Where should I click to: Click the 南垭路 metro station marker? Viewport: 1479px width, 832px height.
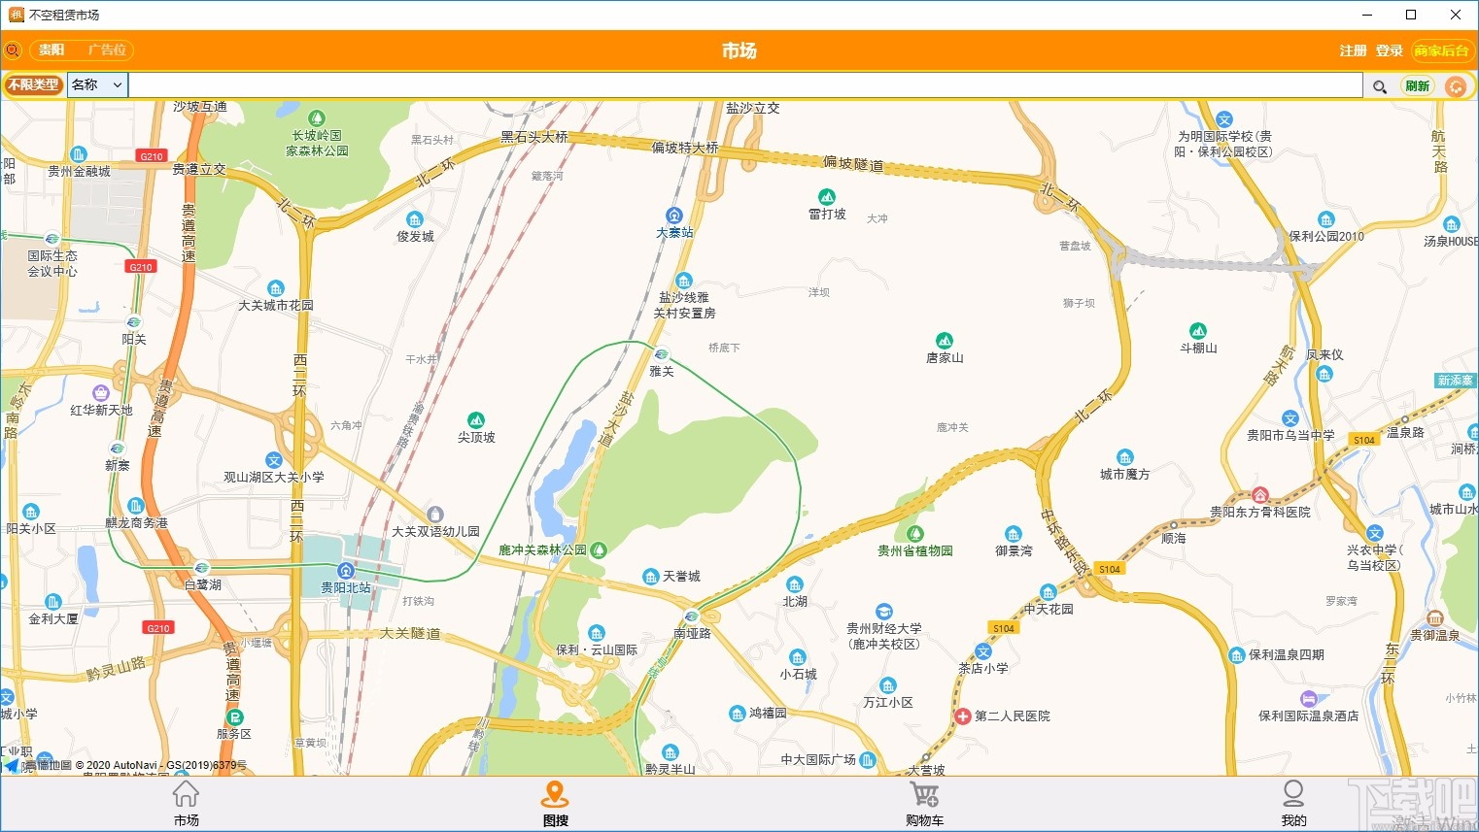(692, 616)
